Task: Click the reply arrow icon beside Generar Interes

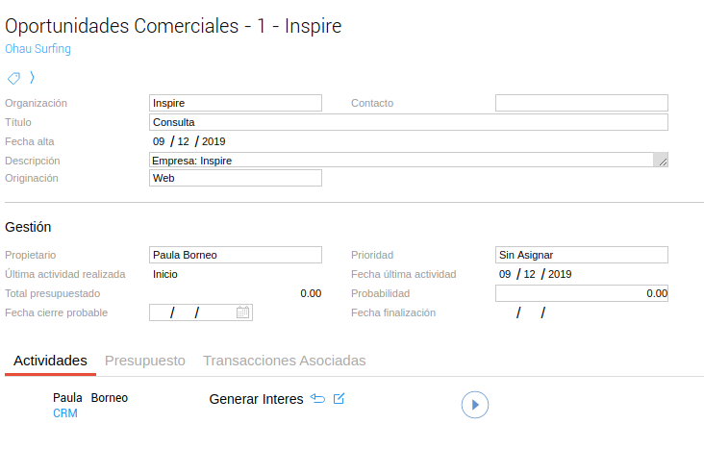Action: click(318, 399)
